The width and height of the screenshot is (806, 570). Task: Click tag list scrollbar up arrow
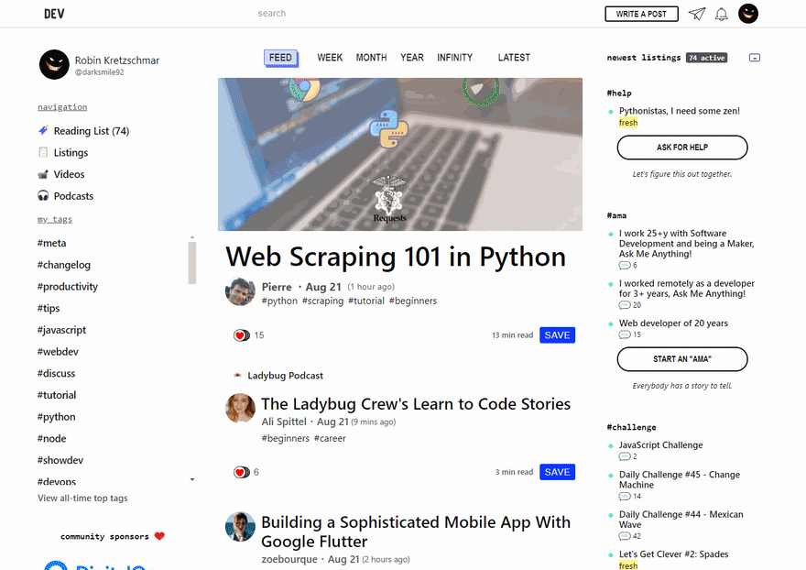coord(192,237)
